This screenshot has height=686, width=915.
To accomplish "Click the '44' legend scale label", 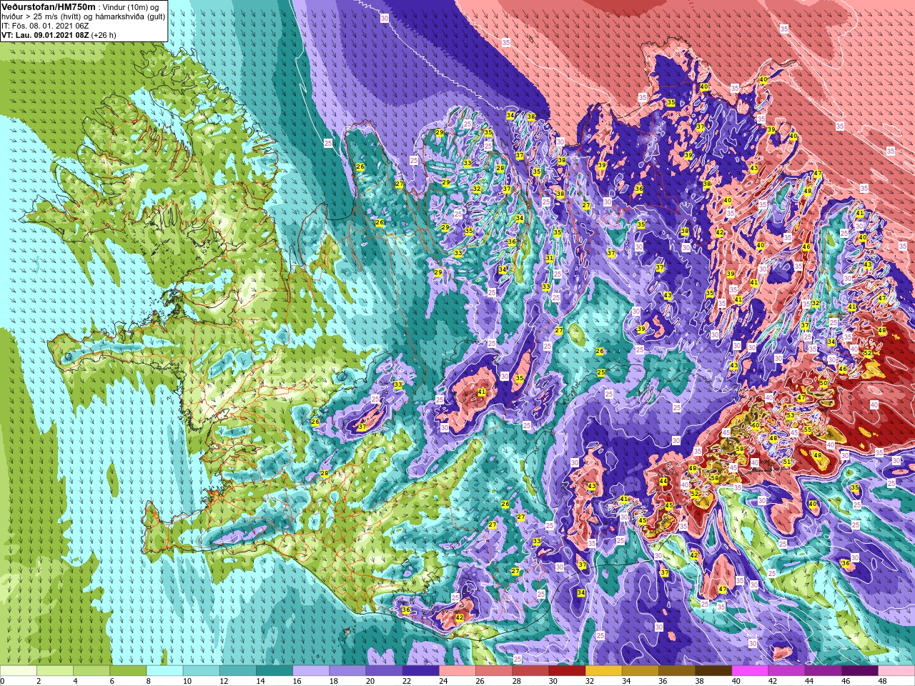I will (x=809, y=681).
